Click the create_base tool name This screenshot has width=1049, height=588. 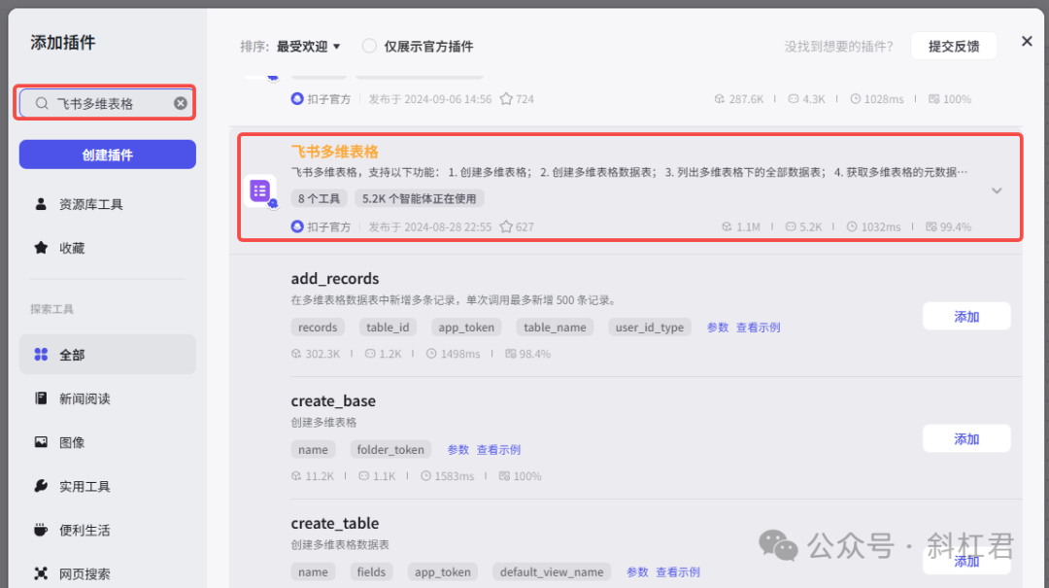333,400
